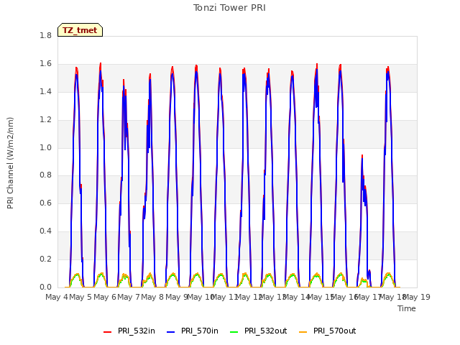Click the low May 17 daily peak
This screenshot has height=345, width=460.
(362, 155)
